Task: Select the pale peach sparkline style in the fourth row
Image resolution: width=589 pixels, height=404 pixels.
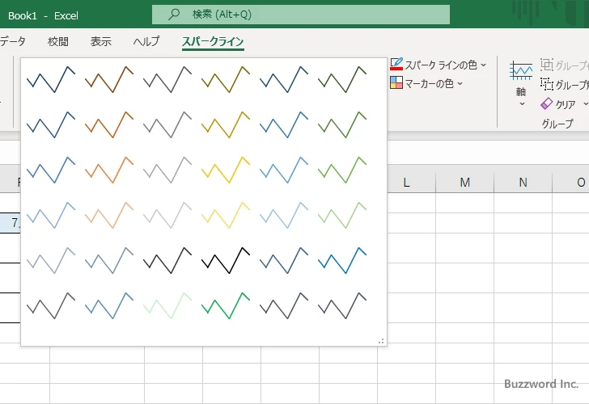Action: 109,215
